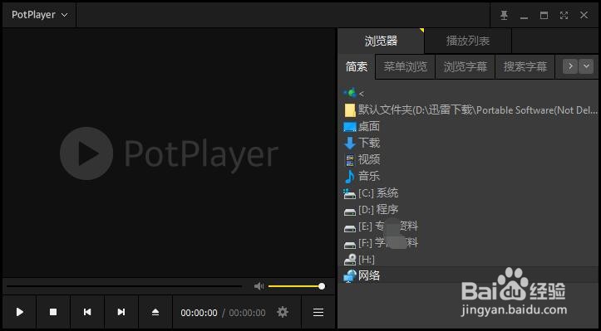Open the 默认文件夹 default folder entry

[469, 110]
